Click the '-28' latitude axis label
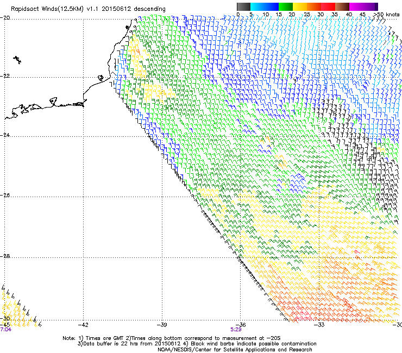 click(x=5, y=256)
